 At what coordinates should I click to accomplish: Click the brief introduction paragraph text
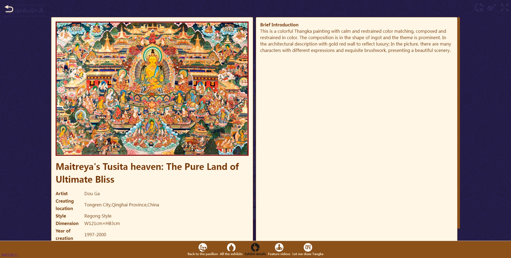coord(356,41)
